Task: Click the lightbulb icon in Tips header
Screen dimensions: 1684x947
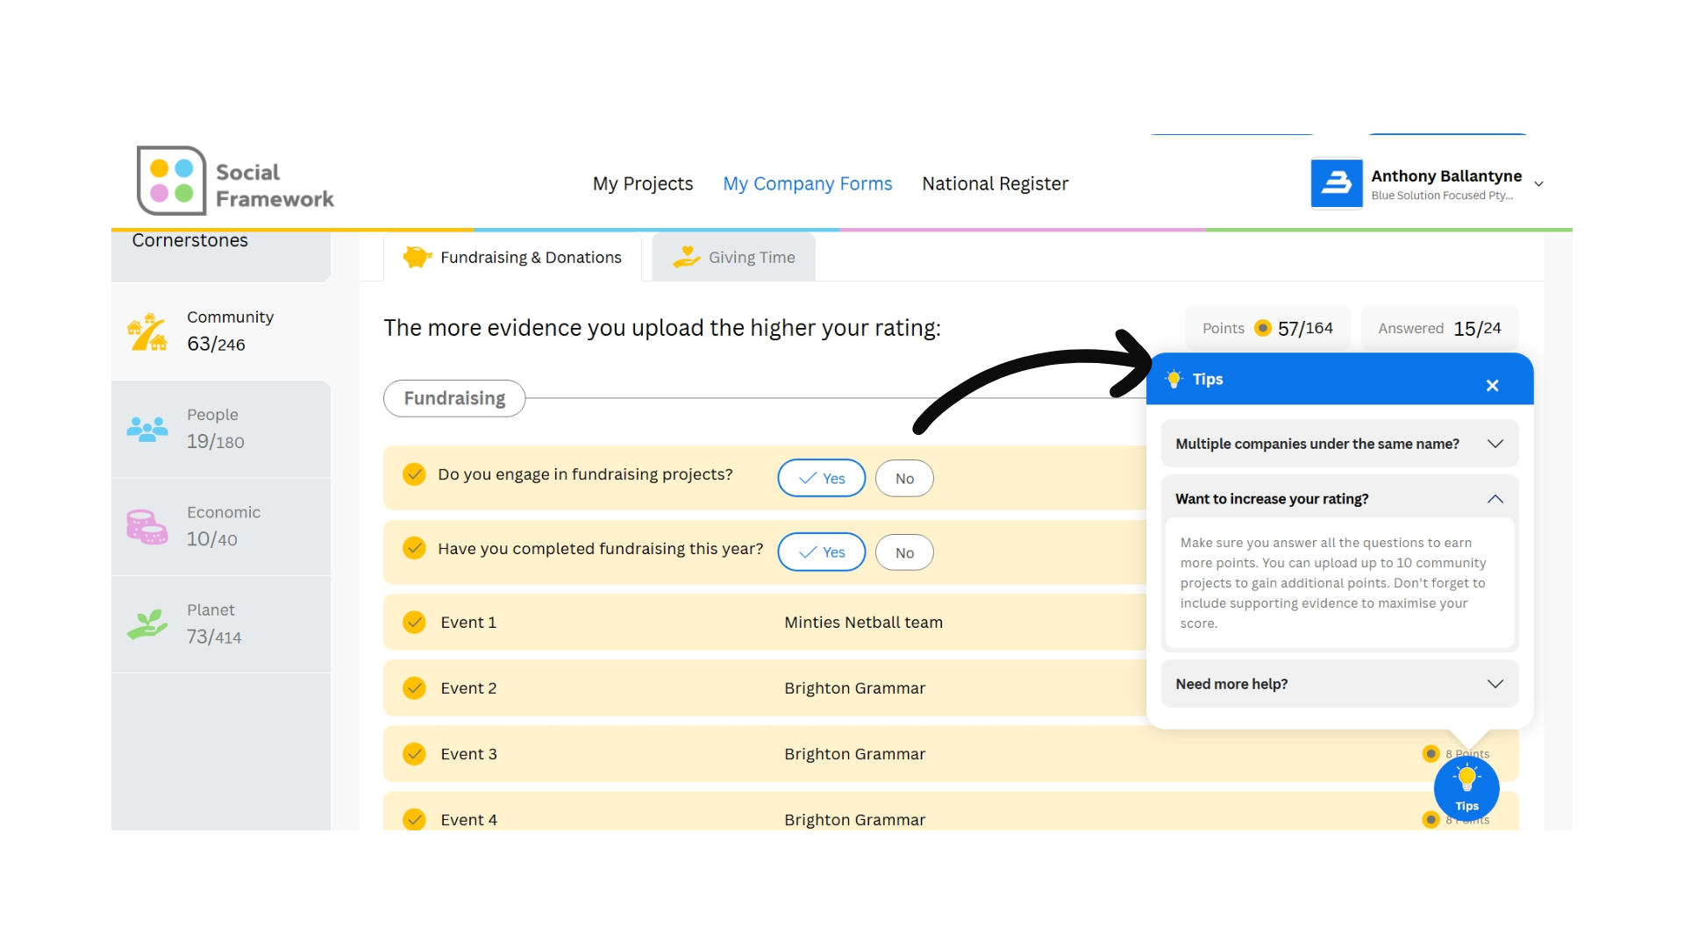Action: pyautogui.click(x=1174, y=379)
